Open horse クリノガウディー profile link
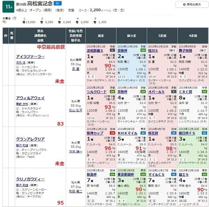 [x=30, y=179]
